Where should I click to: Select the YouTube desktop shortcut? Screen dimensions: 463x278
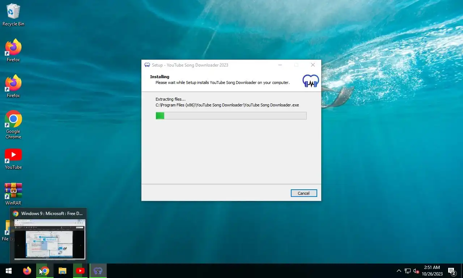coord(13,159)
